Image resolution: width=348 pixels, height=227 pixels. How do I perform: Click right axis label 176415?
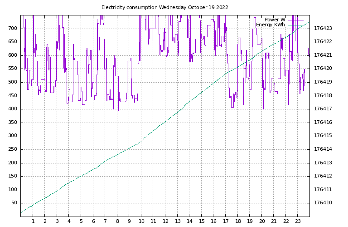323,136
